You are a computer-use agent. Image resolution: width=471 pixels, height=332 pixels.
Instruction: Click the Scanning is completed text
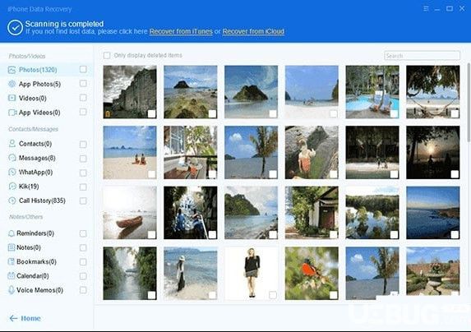click(64, 24)
